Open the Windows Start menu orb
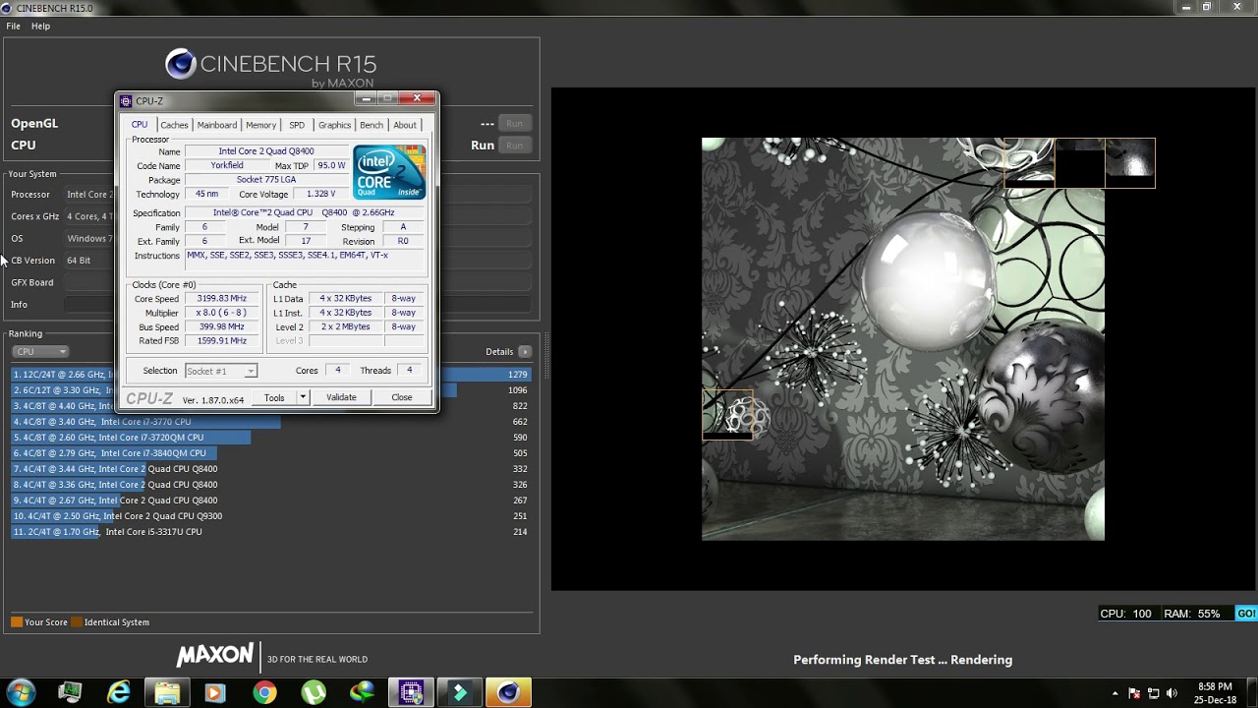Viewport: 1258px width, 708px height. (21, 692)
